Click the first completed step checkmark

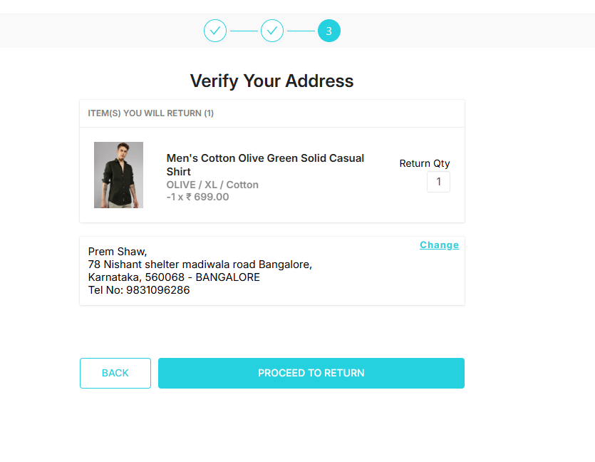pos(215,31)
